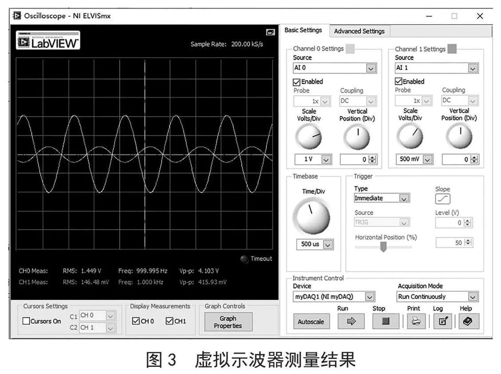Screen dimensions: 501x374
Task: Open Channel 0 Probe 1x dropdown
Action: click(325, 102)
